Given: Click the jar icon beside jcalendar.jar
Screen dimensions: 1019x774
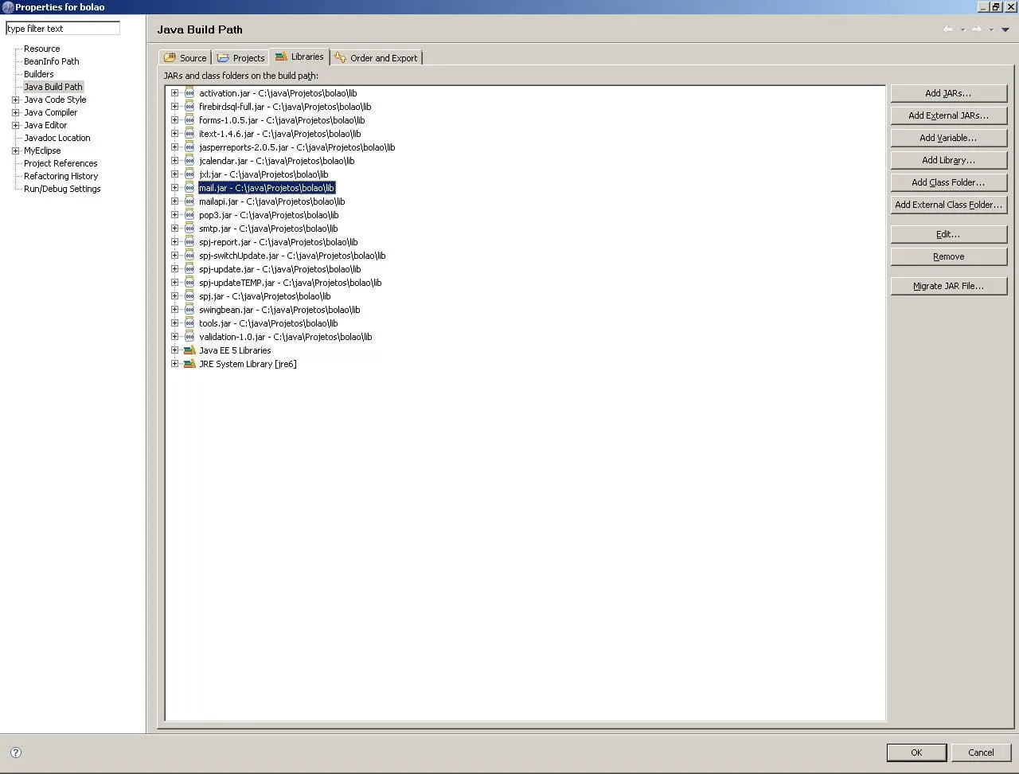Looking at the screenshot, I should [x=189, y=161].
